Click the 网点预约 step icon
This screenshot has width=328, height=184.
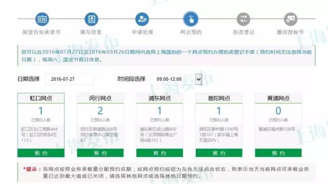point(191,19)
